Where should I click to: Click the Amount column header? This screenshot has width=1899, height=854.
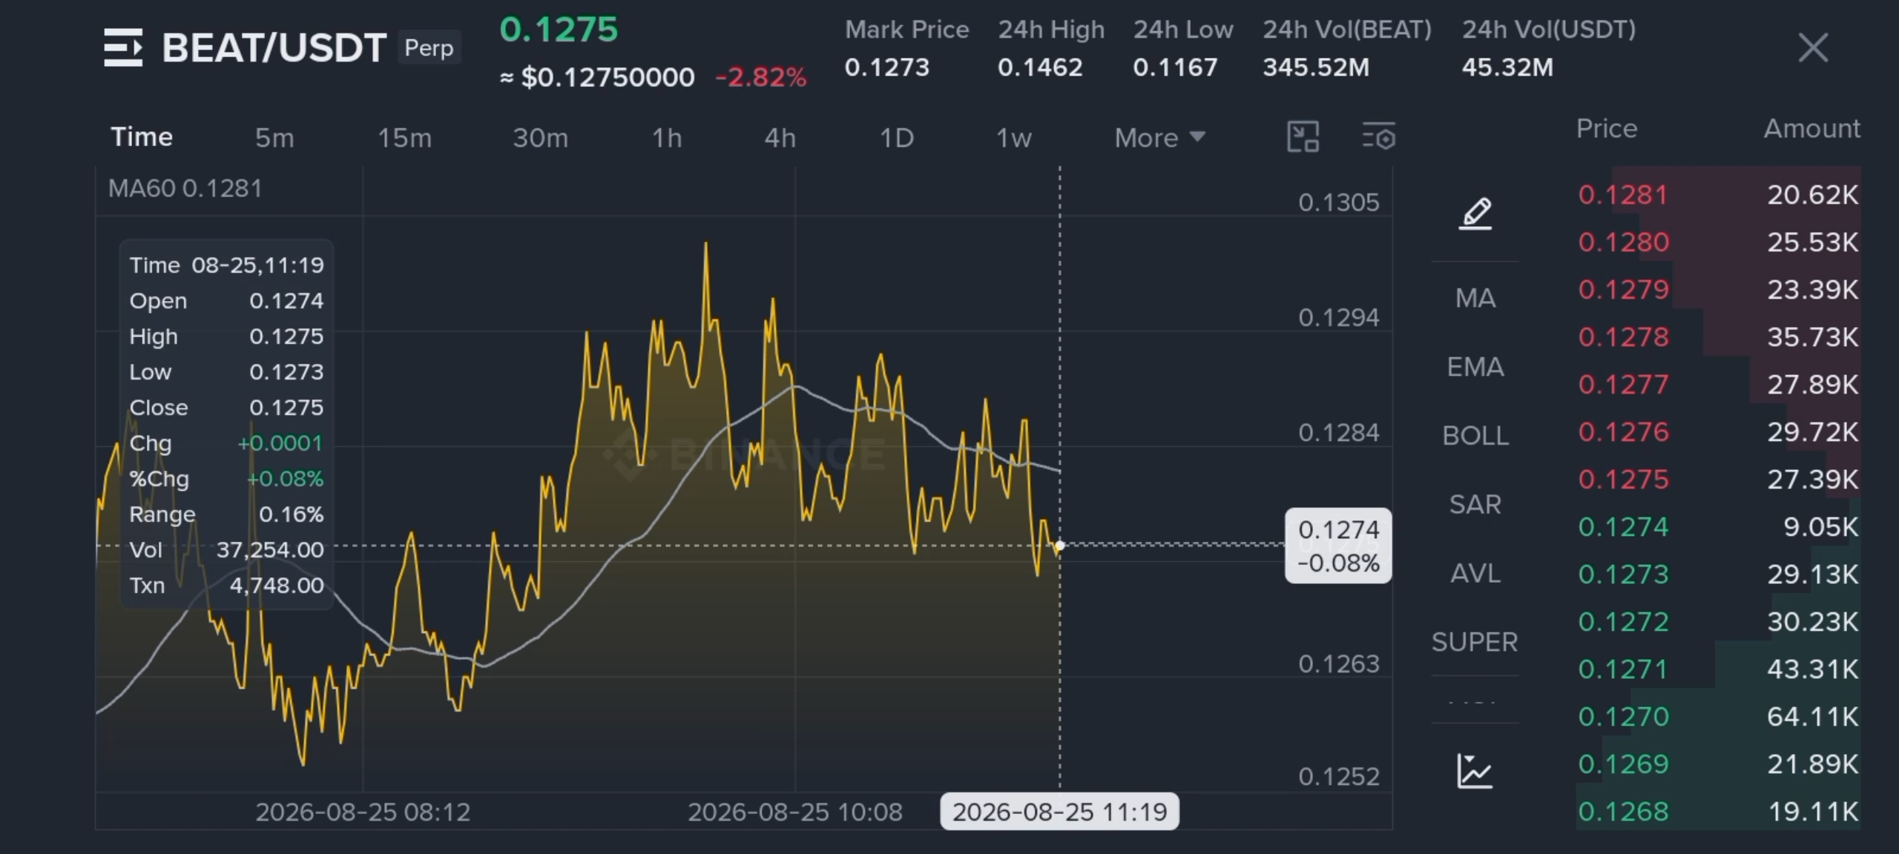1811,129
